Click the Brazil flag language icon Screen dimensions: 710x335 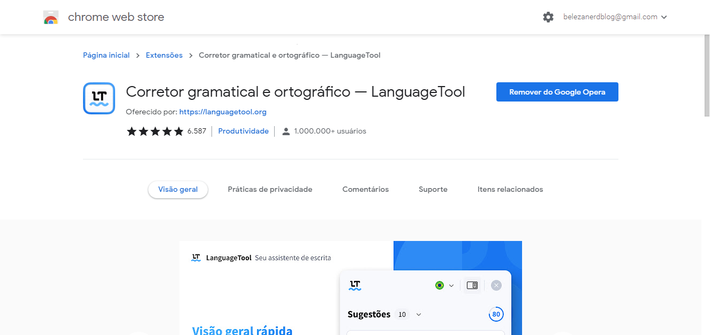[440, 285]
